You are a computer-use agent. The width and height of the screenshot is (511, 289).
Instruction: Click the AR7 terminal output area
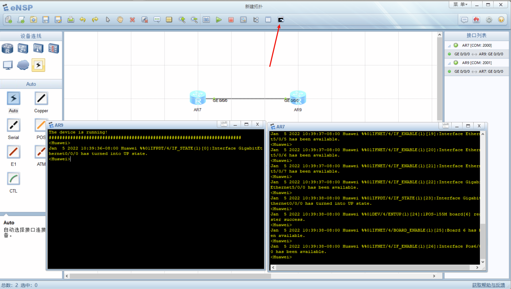[375, 198]
